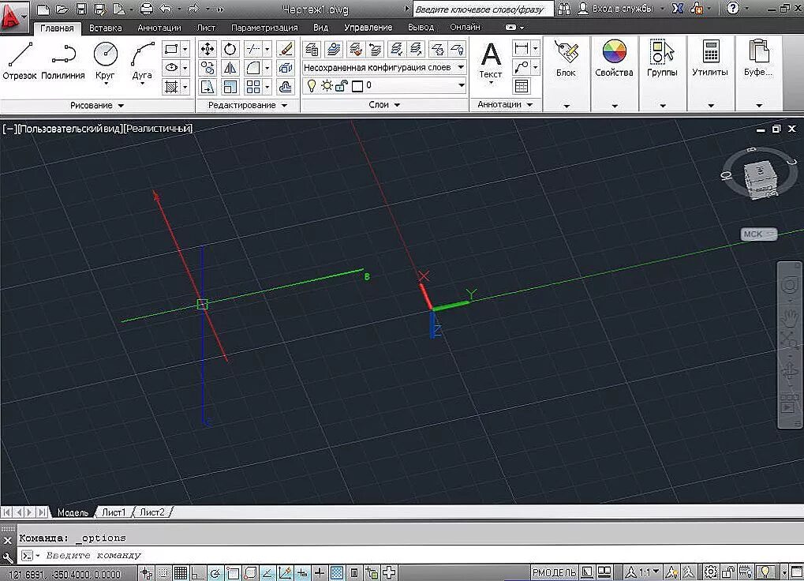
Task: Activate the Fillet edit tool
Action: (x=252, y=68)
